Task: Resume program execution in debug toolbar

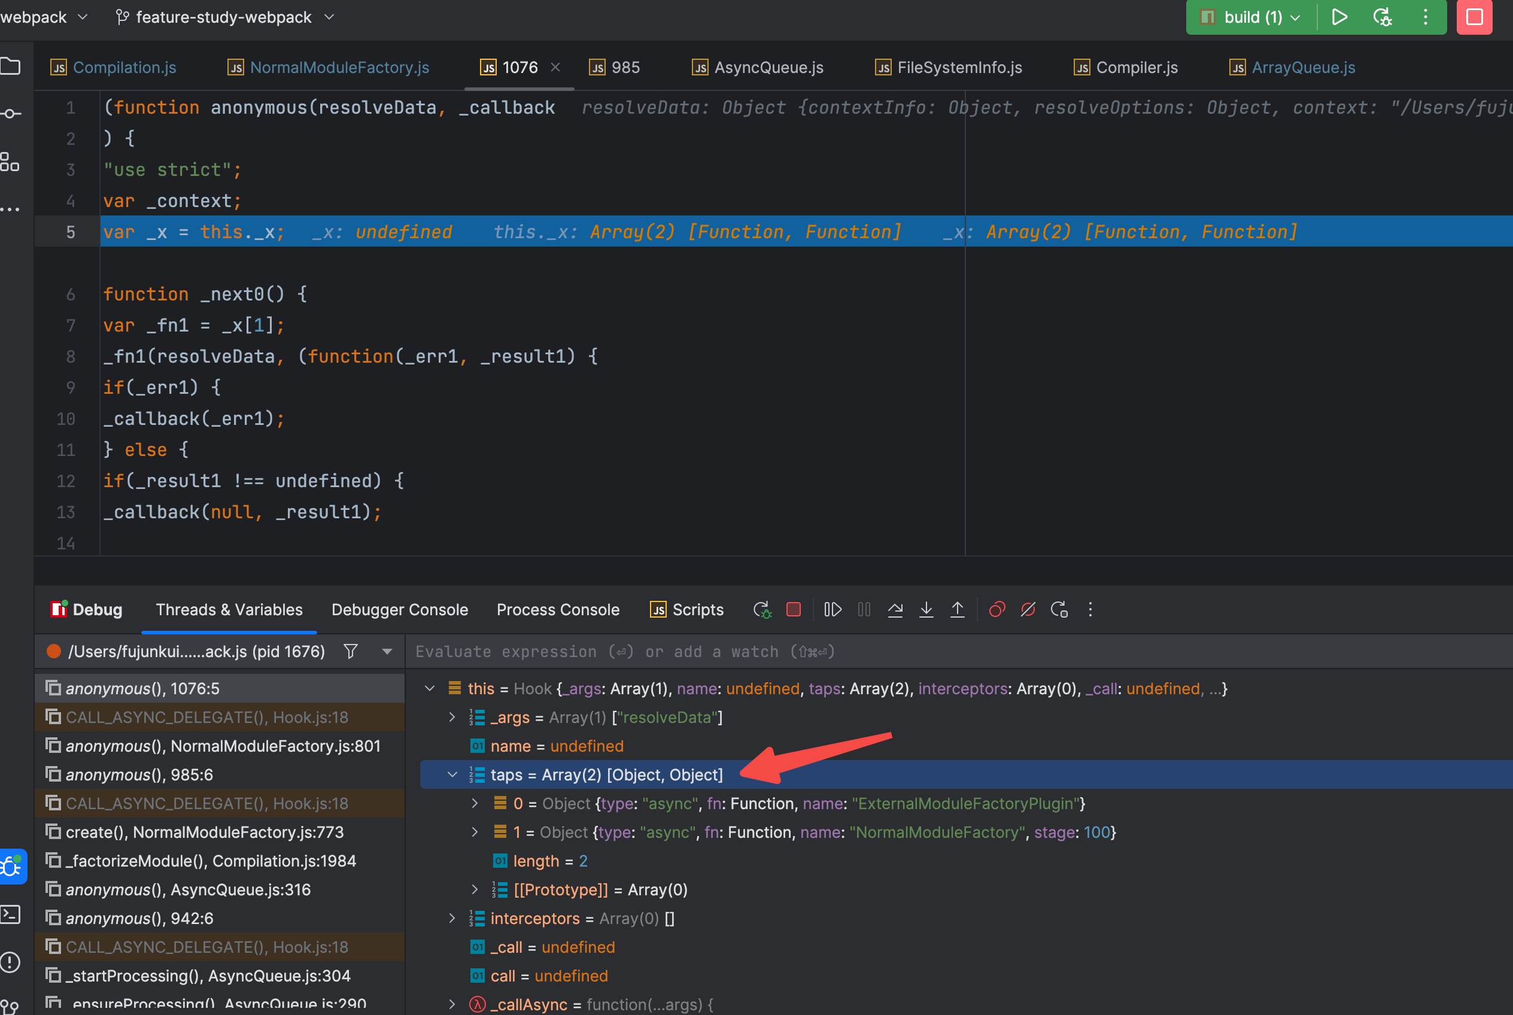Action: pyautogui.click(x=832, y=610)
